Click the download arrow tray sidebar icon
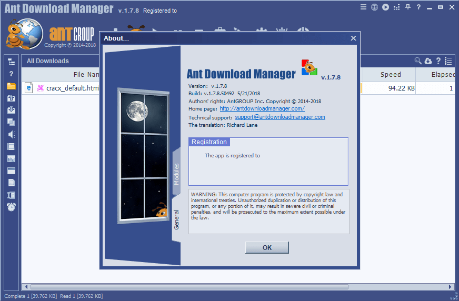This screenshot has width=459, height=301. [x=11, y=110]
